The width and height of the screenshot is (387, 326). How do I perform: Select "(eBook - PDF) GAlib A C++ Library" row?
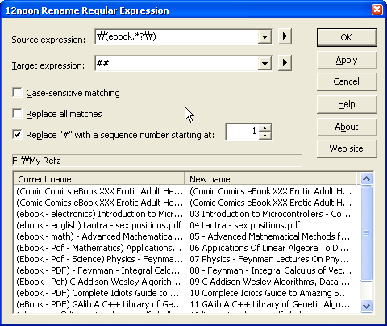pos(99,304)
